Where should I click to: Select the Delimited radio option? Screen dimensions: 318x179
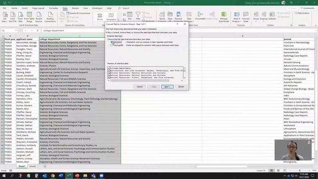pos(111,42)
